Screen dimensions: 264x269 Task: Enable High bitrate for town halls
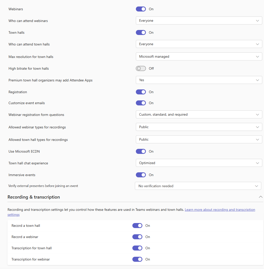(141, 68)
